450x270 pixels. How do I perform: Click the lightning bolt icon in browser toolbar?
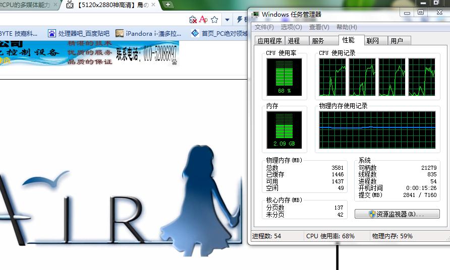point(240,19)
